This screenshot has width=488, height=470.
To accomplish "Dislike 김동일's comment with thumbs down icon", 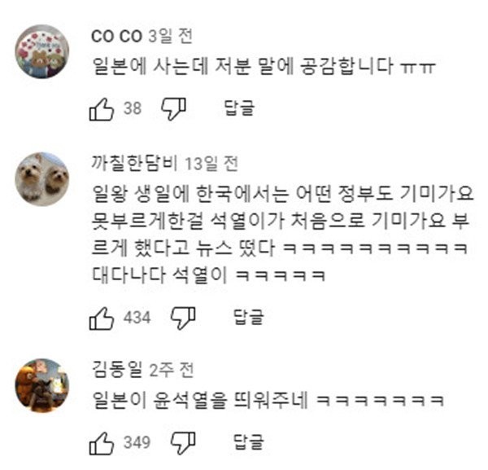I will pyautogui.click(x=183, y=443).
